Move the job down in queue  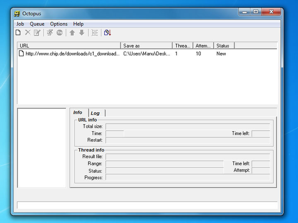(82, 33)
